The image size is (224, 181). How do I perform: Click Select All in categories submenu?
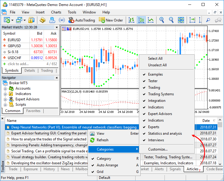point(155,59)
